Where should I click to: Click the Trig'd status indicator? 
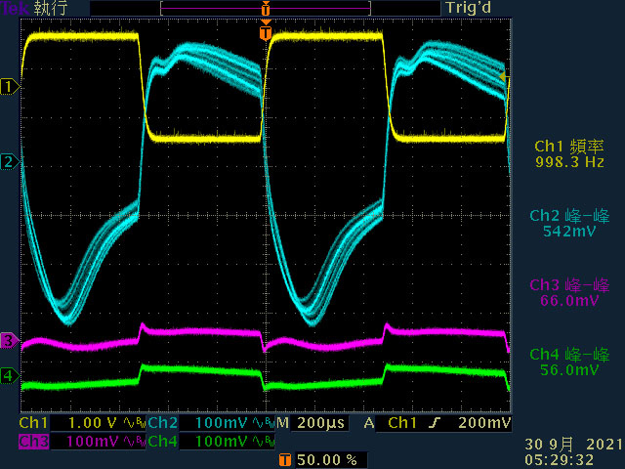[469, 8]
